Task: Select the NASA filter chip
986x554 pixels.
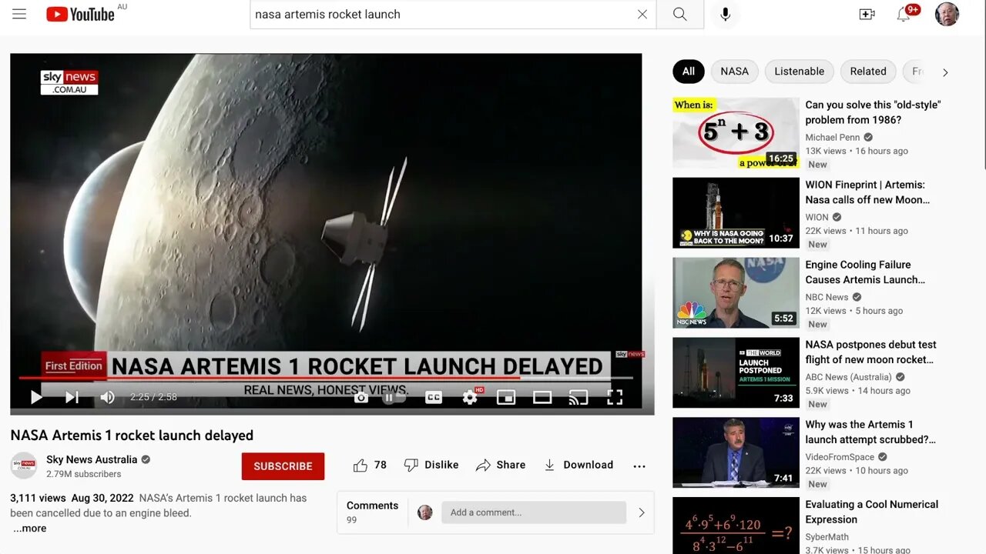Action: click(734, 72)
